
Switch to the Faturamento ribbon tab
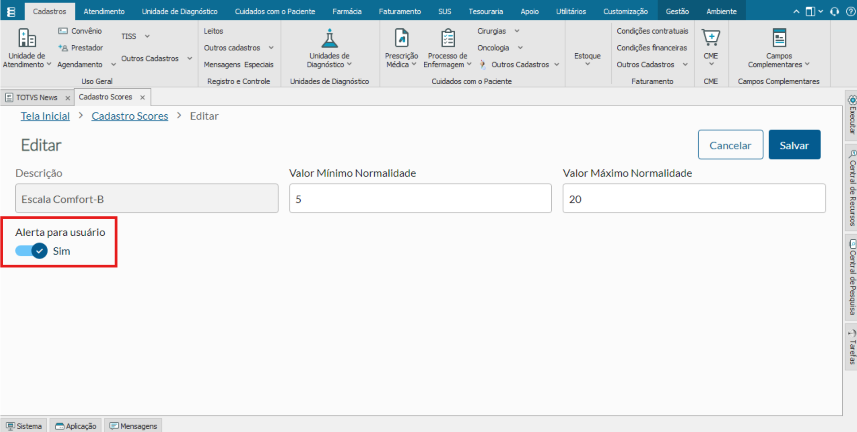(400, 12)
